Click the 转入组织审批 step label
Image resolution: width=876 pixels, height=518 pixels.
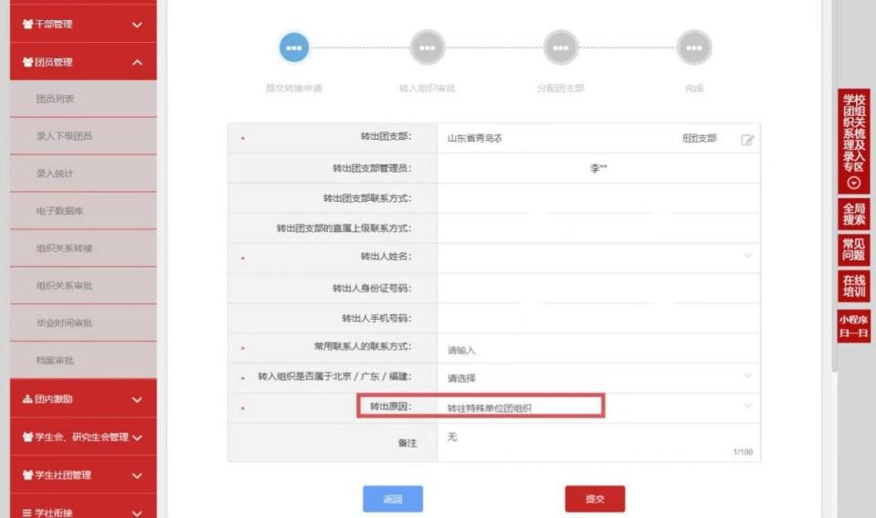coord(427,89)
